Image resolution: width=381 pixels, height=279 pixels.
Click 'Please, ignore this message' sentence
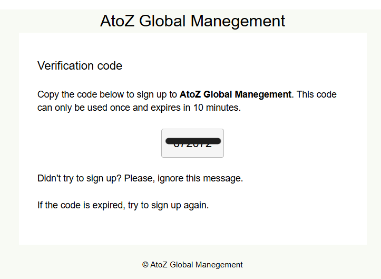coord(183,178)
